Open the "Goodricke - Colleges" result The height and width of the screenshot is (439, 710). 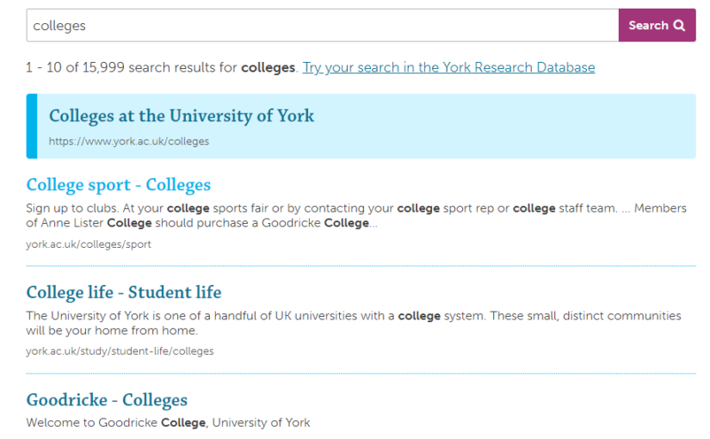(x=107, y=400)
